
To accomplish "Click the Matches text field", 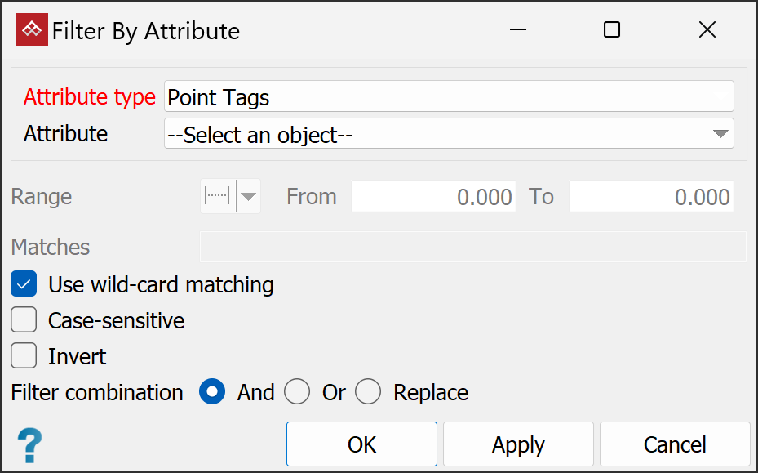I will tap(473, 247).
